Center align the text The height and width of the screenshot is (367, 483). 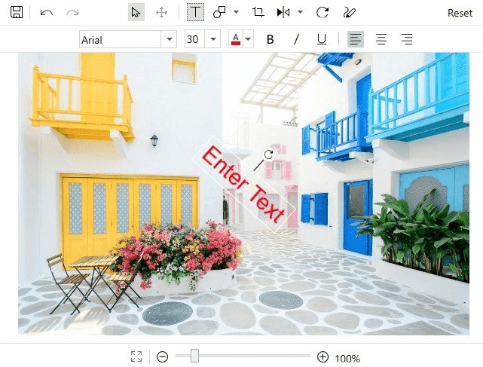click(381, 39)
